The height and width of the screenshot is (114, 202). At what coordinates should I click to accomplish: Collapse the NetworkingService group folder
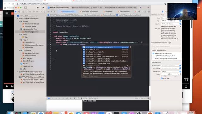(x=19, y=29)
